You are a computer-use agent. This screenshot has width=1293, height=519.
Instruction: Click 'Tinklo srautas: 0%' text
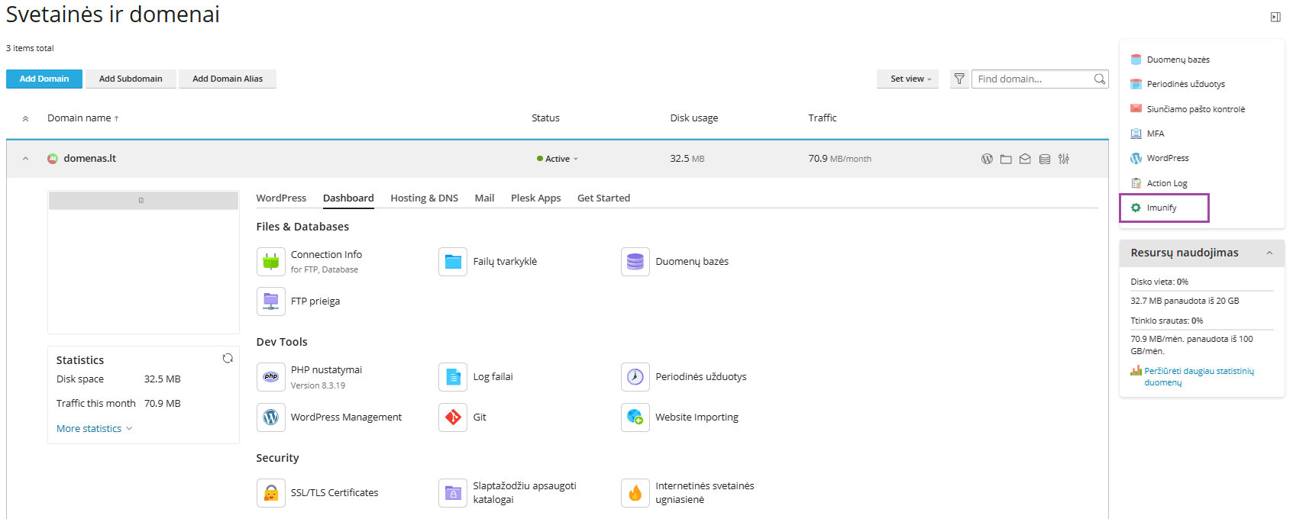pyautogui.click(x=1167, y=321)
